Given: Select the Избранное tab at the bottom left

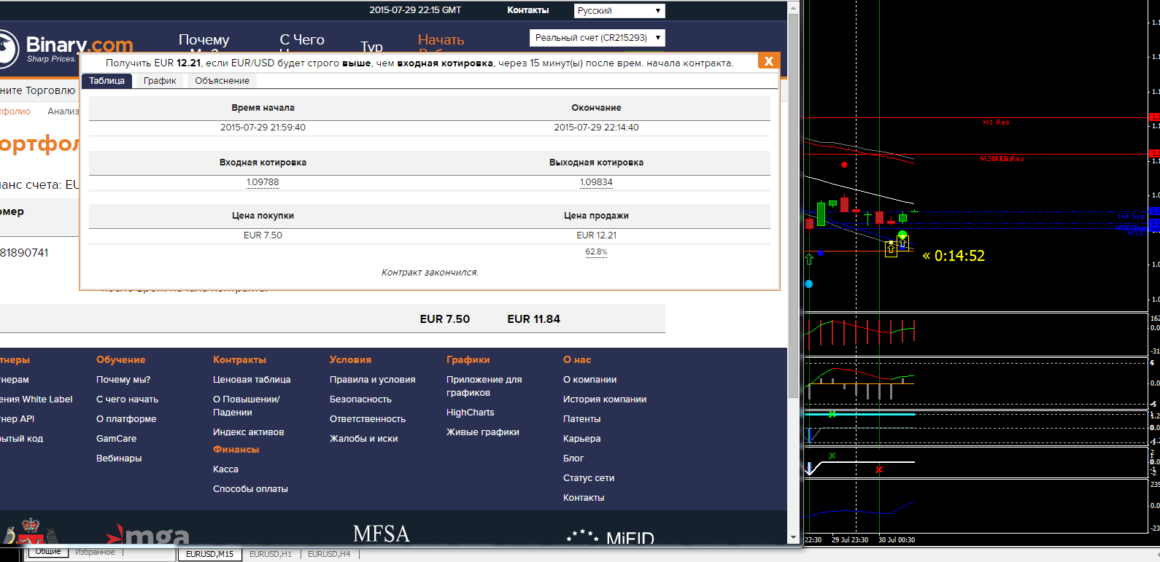Looking at the screenshot, I should [x=95, y=552].
